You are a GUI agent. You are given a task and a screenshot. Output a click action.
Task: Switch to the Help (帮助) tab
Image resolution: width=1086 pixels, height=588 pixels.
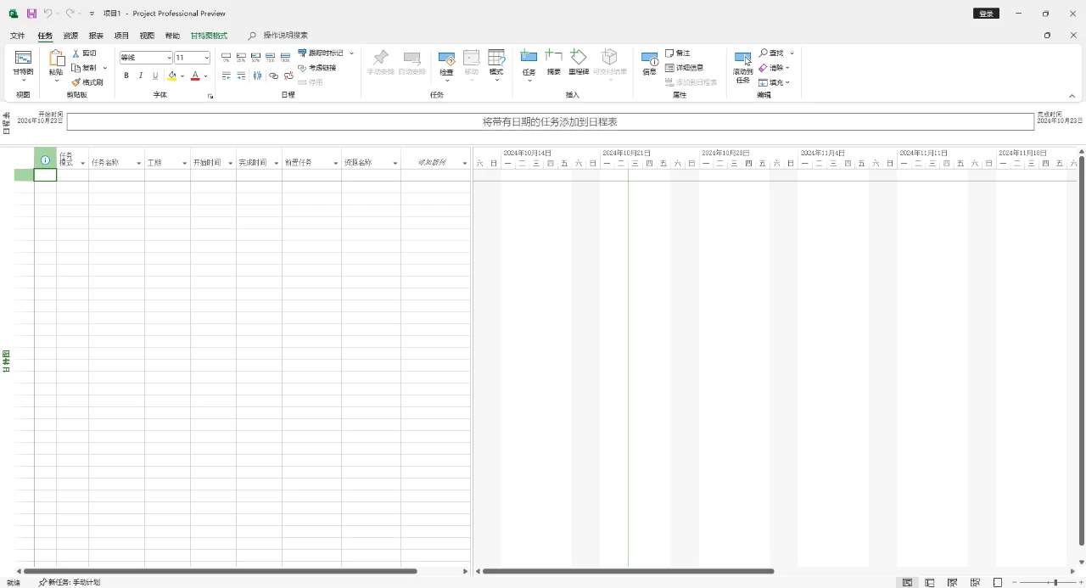(172, 36)
